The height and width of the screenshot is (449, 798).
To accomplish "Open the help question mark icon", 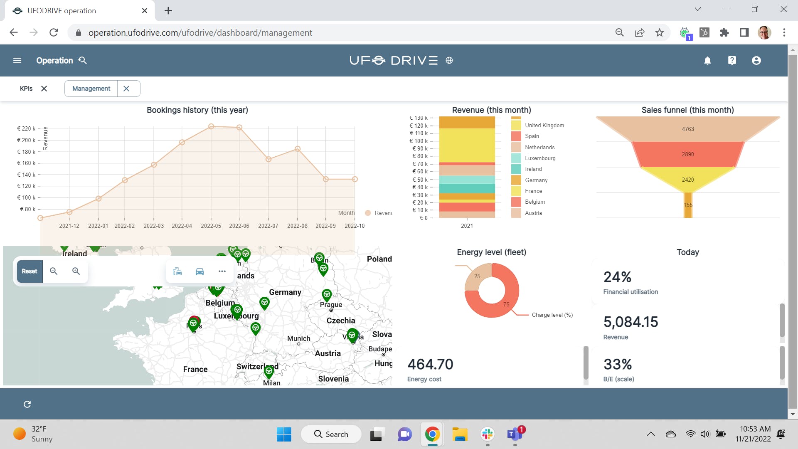I will pyautogui.click(x=732, y=61).
